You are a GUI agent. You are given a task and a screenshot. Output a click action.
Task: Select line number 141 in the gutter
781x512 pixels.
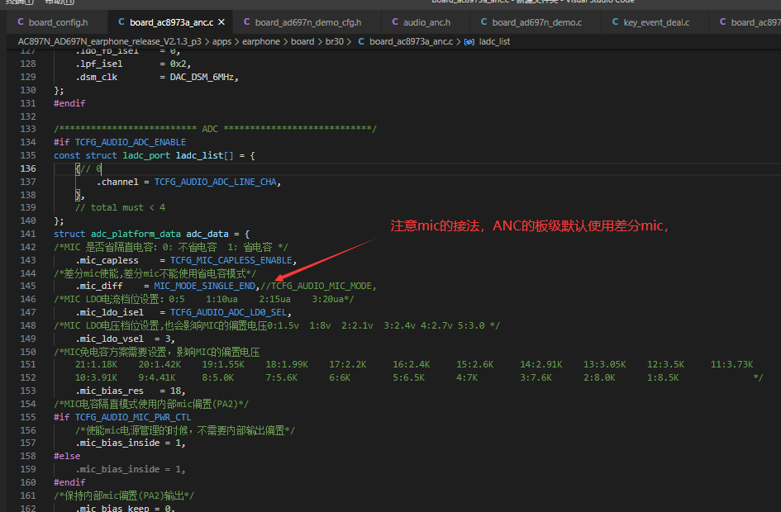pos(28,234)
